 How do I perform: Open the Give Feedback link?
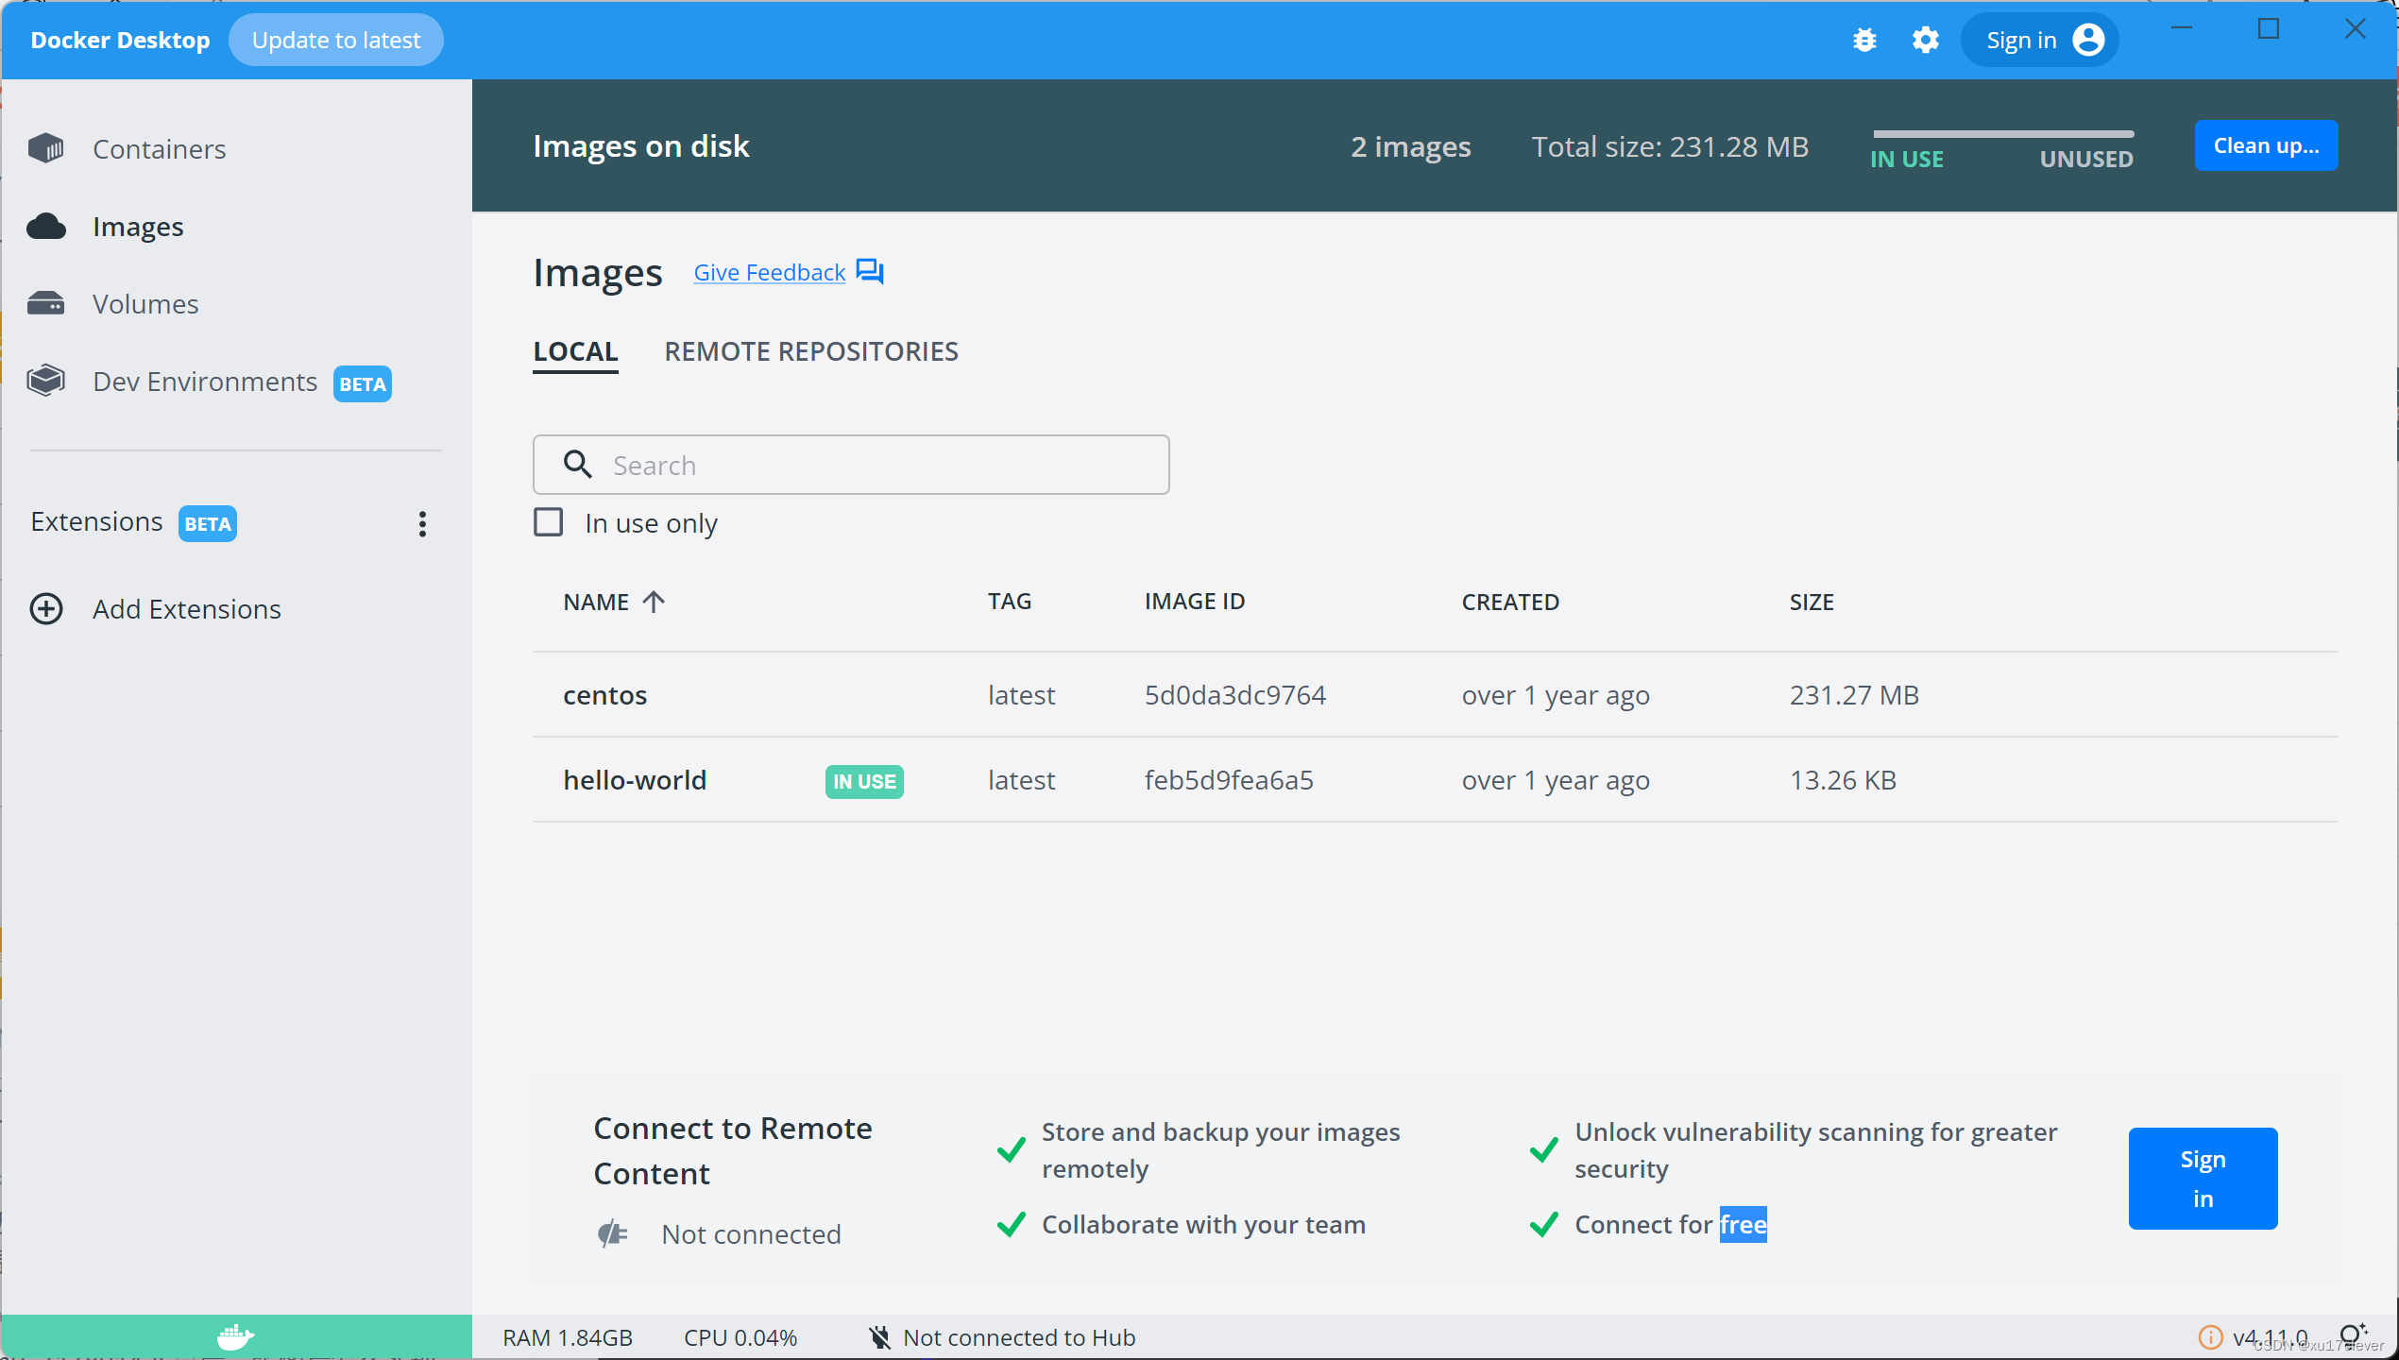coord(770,270)
